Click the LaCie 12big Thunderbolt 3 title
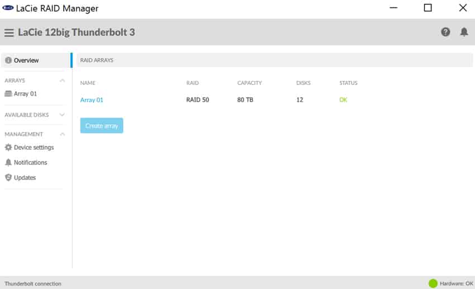475x289 pixels. click(x=77, y=32)
